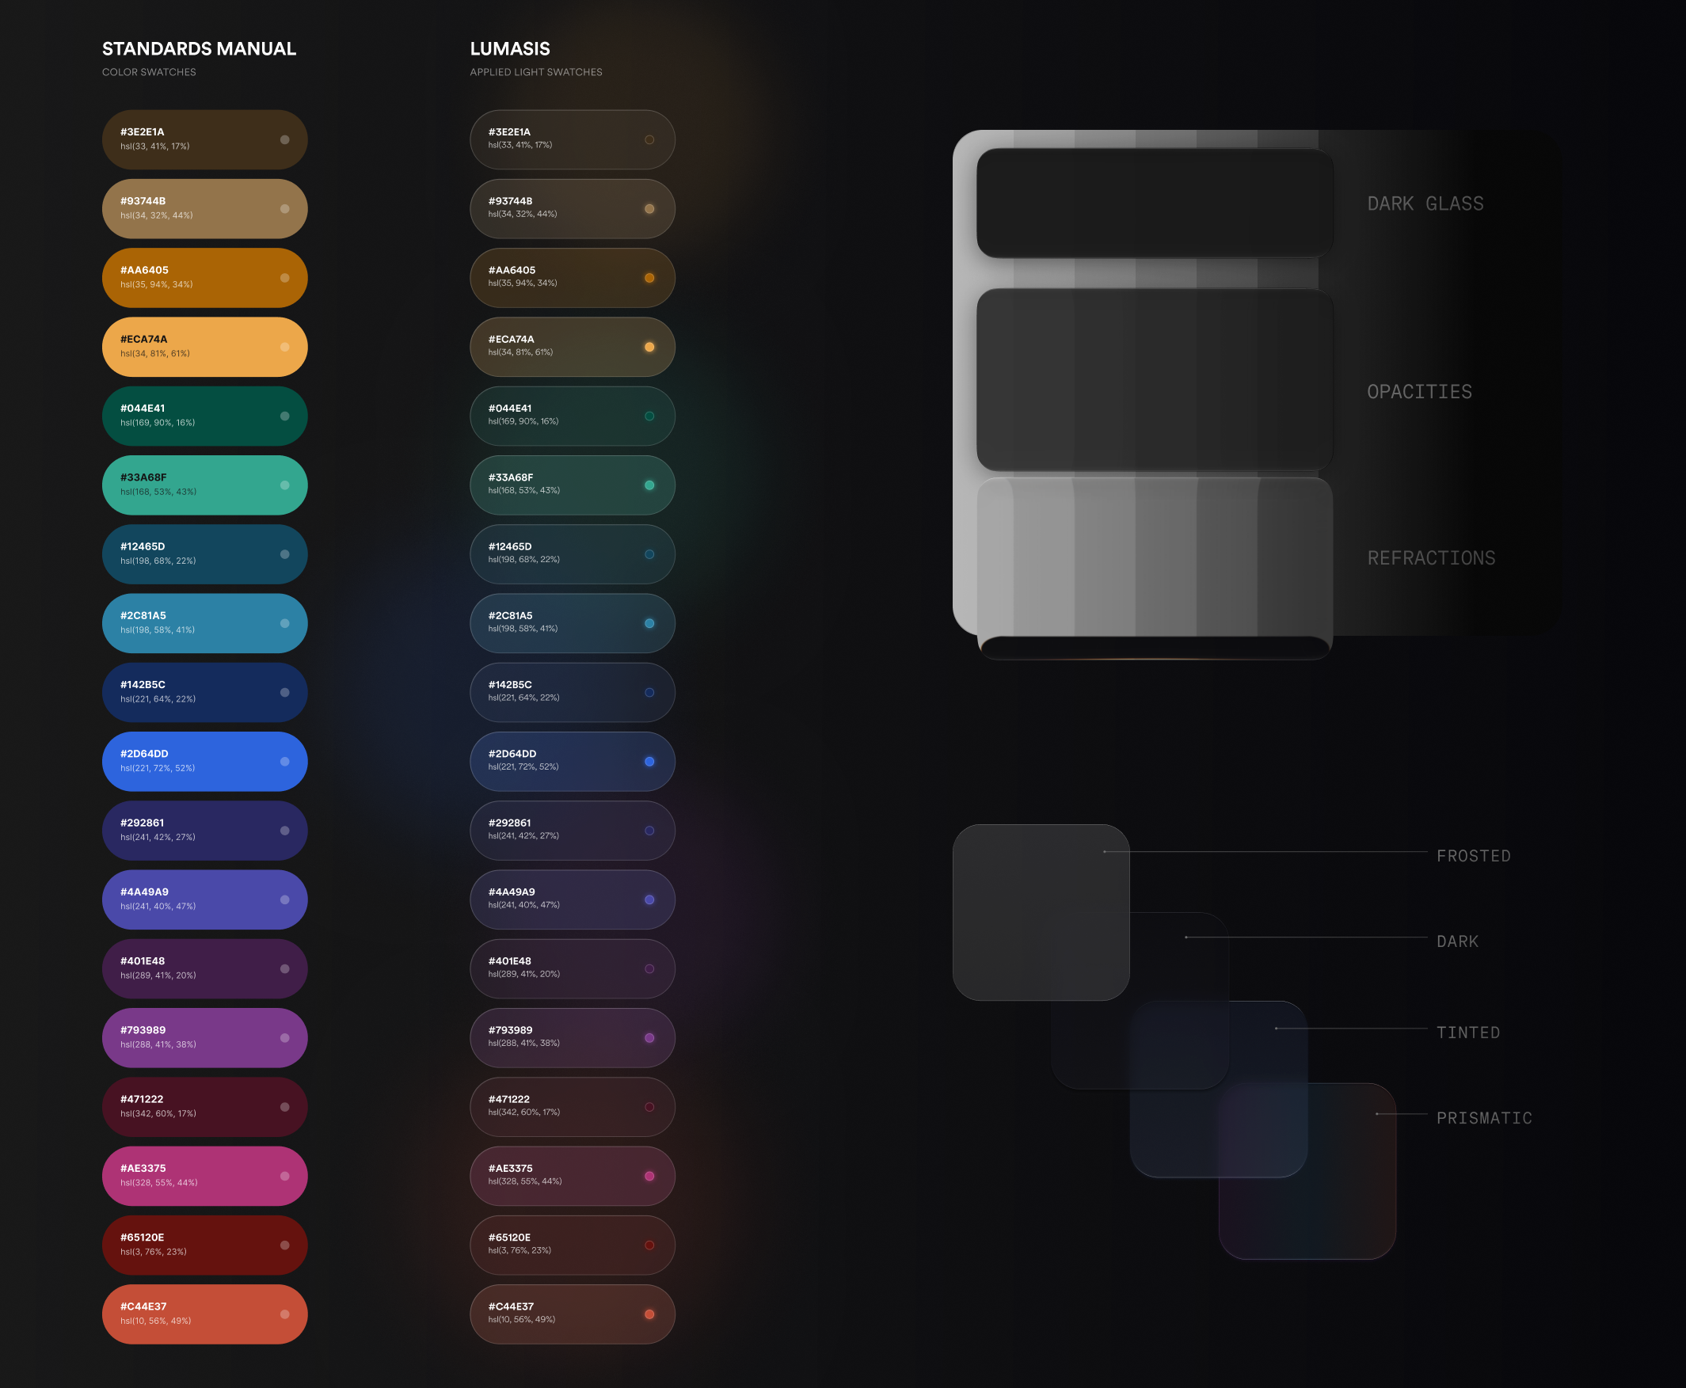Click the APPLIED LIGHT SWATCHES subtitle

[536, 72]
